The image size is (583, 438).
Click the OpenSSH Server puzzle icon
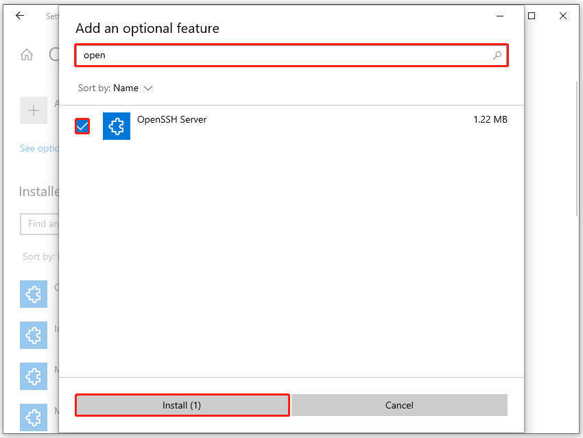tap(117, 126)
